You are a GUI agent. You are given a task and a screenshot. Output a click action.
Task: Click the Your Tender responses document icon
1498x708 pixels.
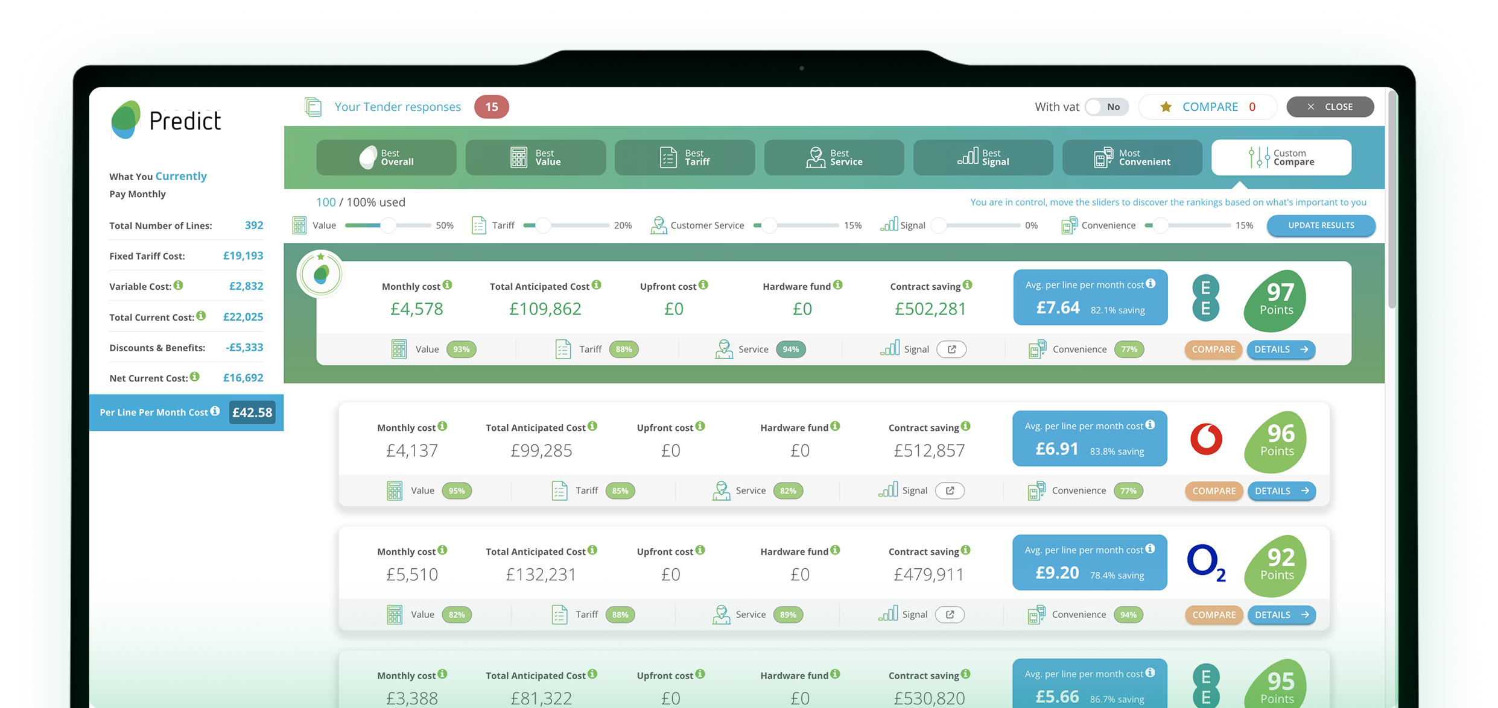pyautogui.click(x=314, y=106)
